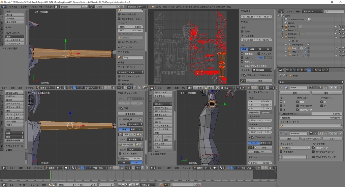Open the UV menu in UV editor header

[184, 88]
